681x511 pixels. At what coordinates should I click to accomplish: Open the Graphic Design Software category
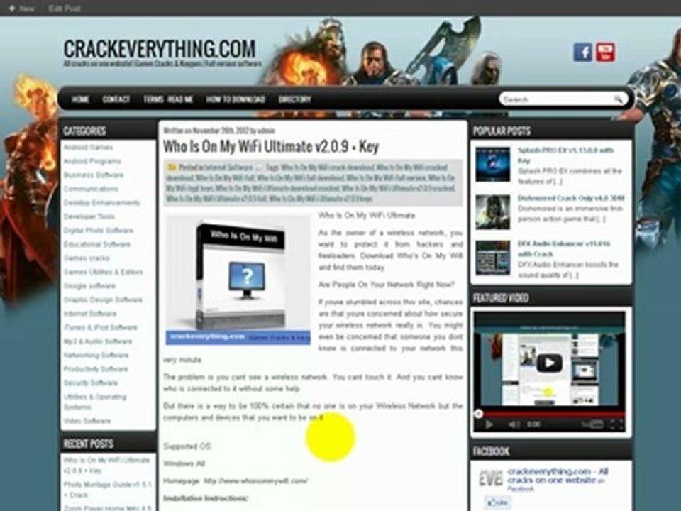click(x=103, y=300)
